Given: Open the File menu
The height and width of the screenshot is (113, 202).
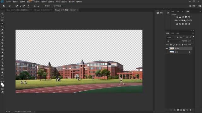Looking at the screenshot, I should tap(9, 2).
